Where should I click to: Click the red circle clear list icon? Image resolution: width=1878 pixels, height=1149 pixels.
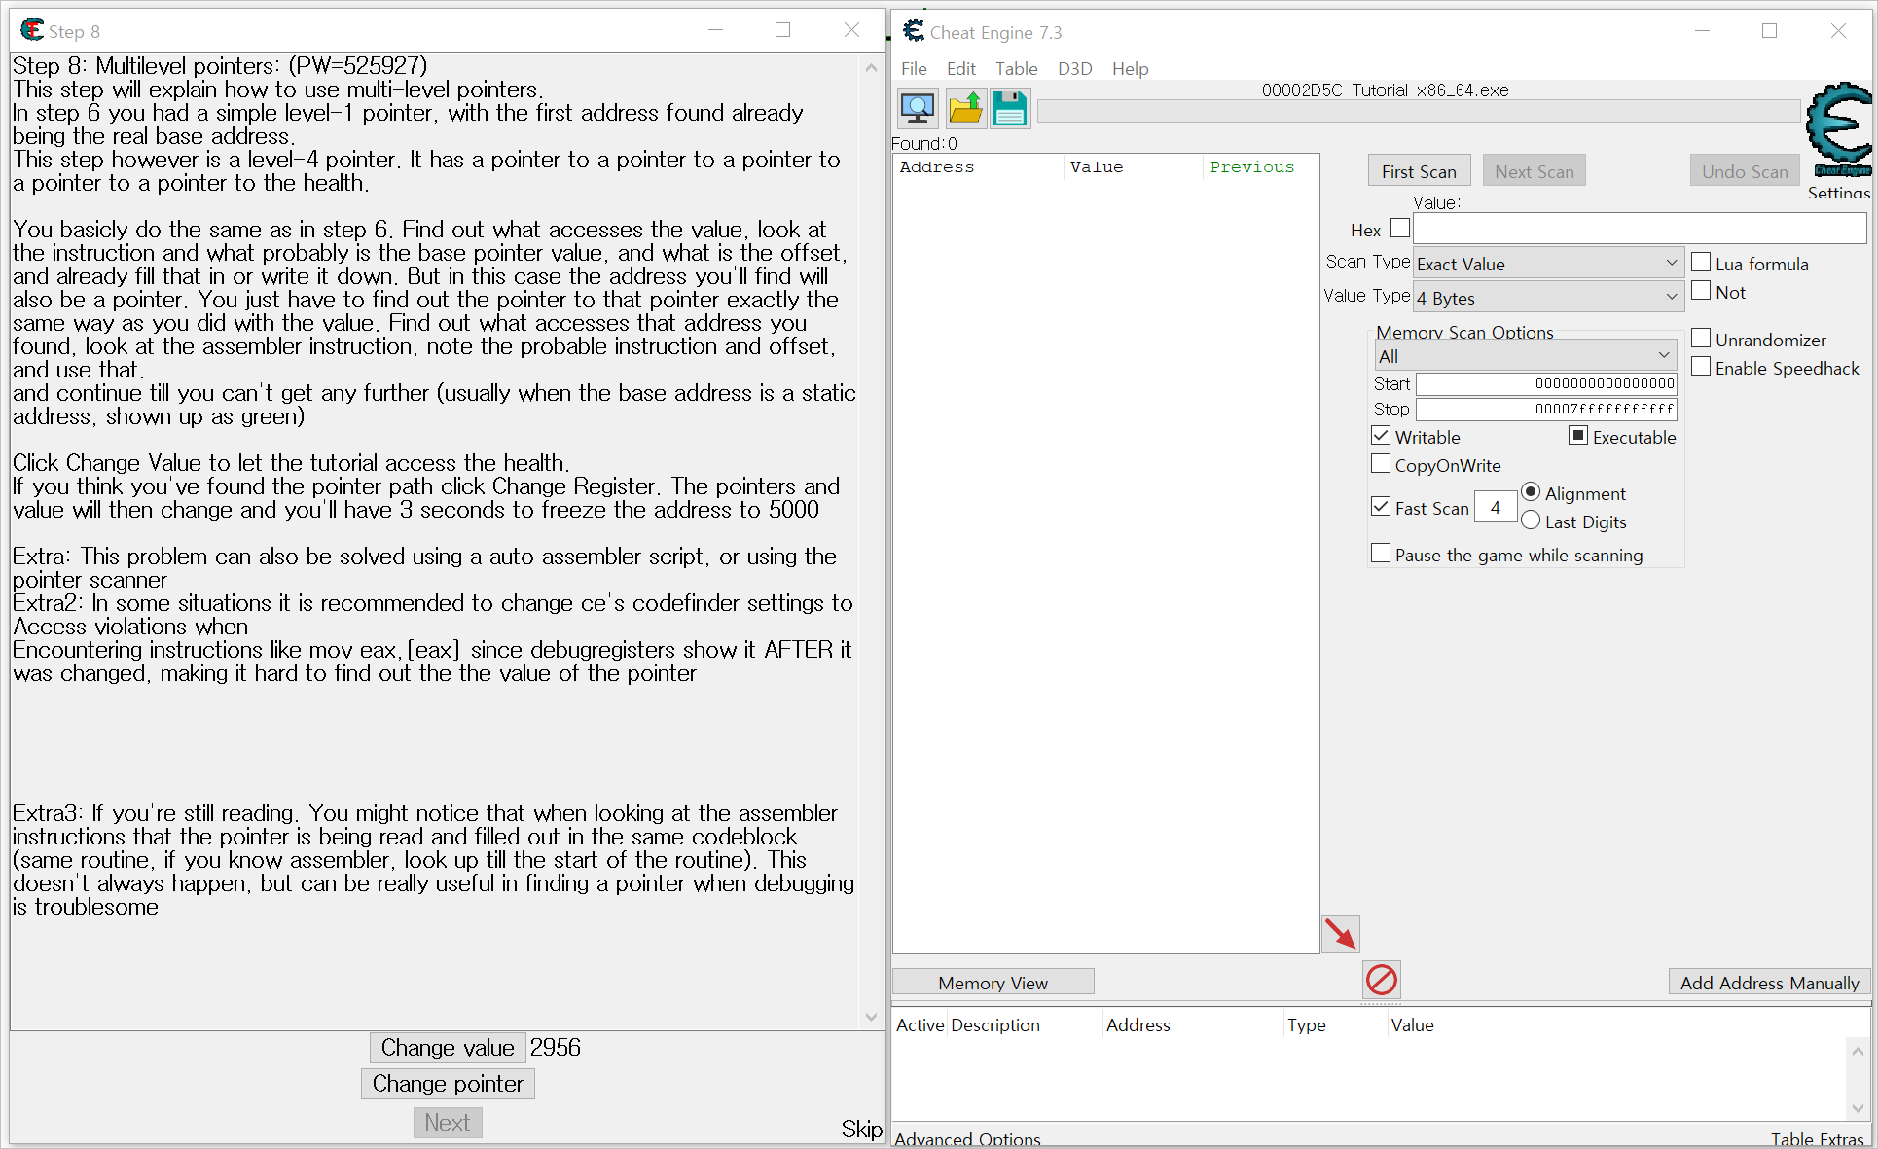1381,980
